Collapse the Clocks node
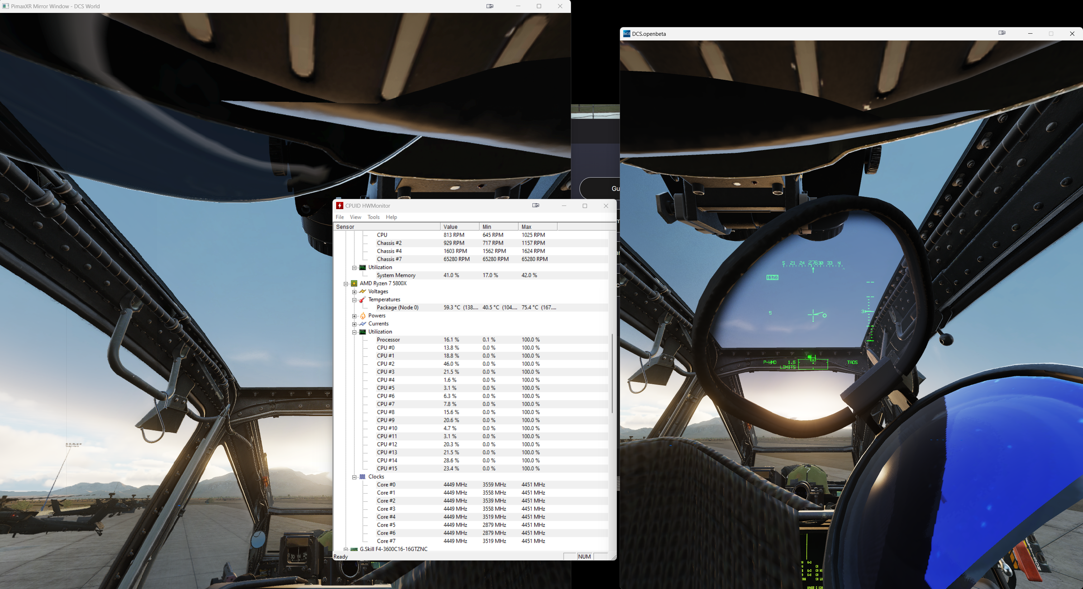Screen dimensions: 1083x589 click(354, 477)
